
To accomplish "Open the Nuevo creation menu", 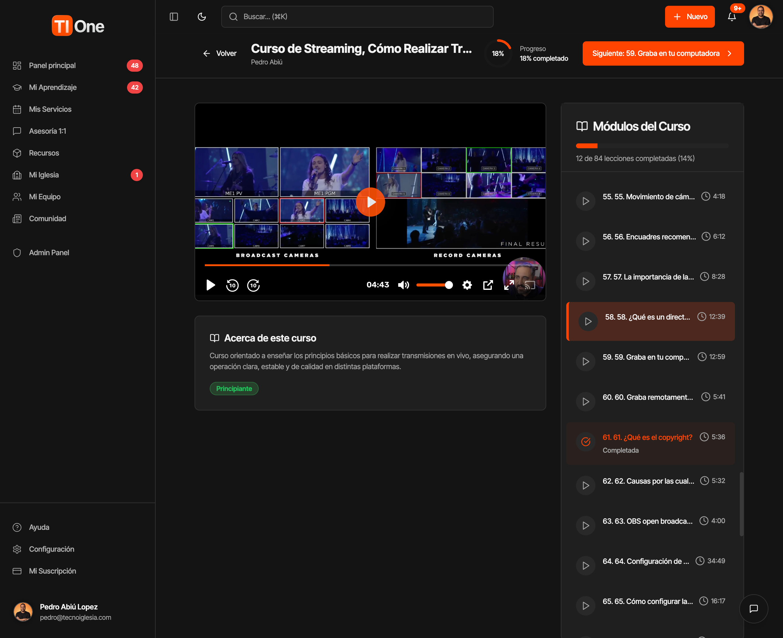I will tap(690, 16).
